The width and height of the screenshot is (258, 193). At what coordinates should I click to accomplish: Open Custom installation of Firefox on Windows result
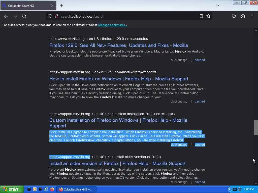click(118, 123)
